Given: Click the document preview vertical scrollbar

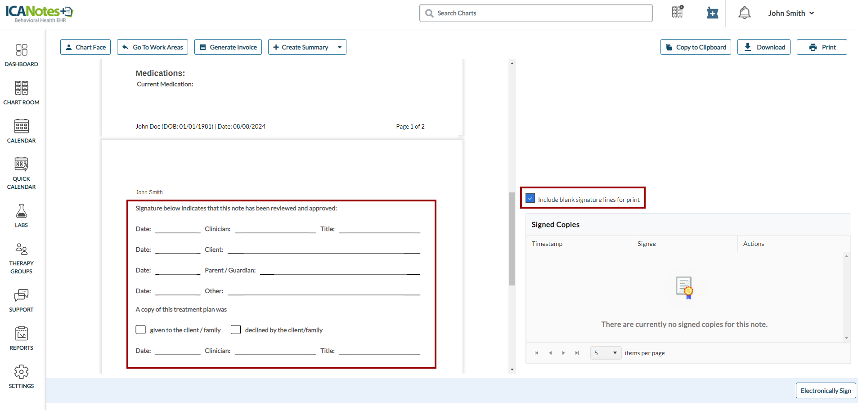Looking at the screenshot, I should (512, 238).
